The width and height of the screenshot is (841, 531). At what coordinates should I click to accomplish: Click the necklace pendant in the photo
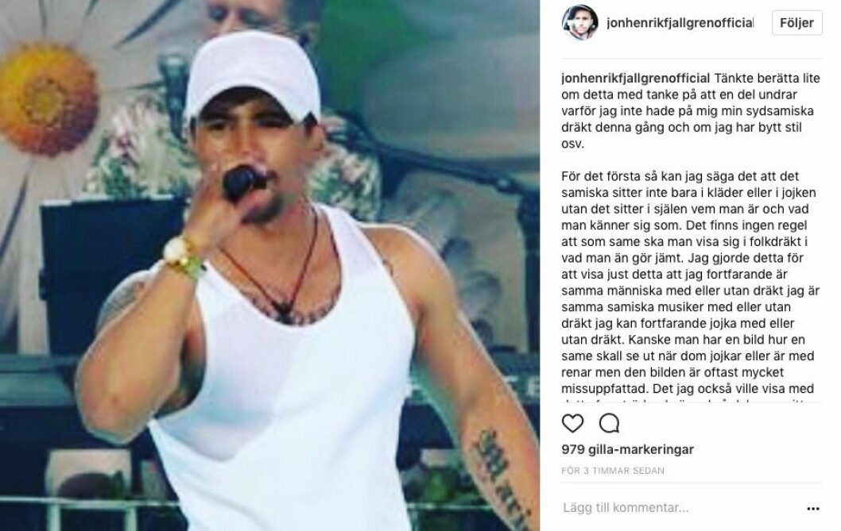point(285,310)
